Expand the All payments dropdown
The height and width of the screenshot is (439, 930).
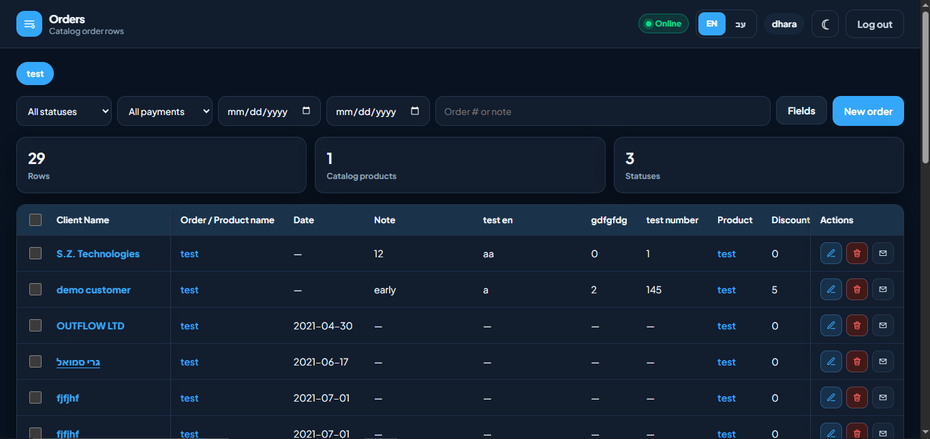point(165,111)
